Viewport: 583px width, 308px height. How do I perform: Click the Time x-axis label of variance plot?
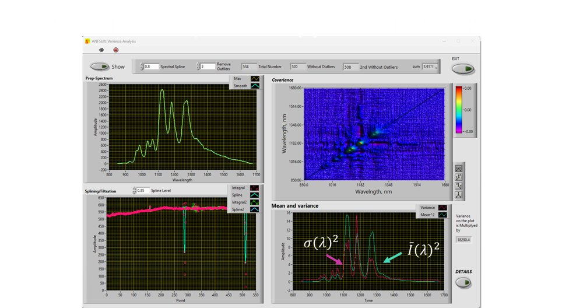(368, 300)
